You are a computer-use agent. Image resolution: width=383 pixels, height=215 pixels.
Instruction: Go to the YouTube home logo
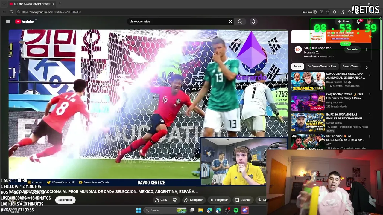[25, 21]
